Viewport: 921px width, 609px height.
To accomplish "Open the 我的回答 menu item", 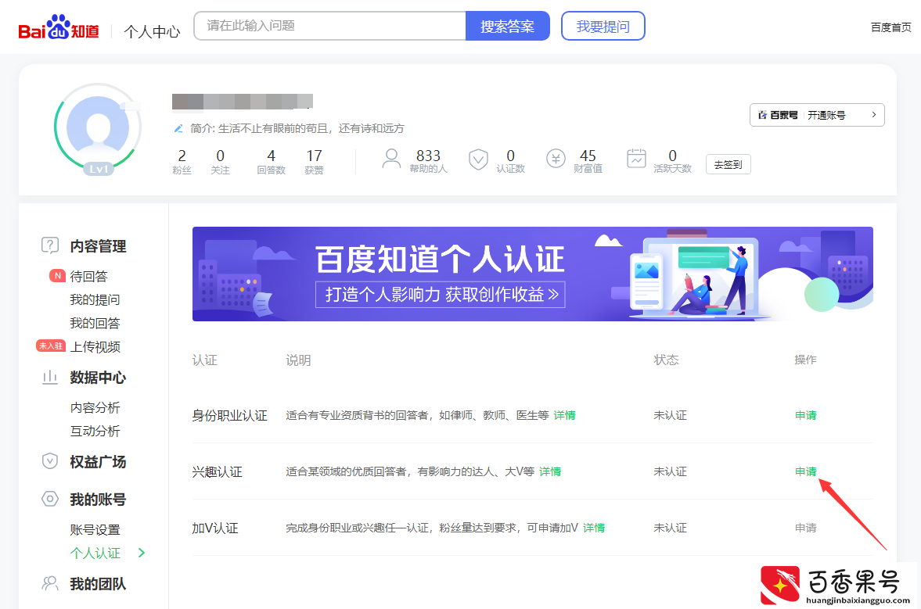I will [95, 323].
